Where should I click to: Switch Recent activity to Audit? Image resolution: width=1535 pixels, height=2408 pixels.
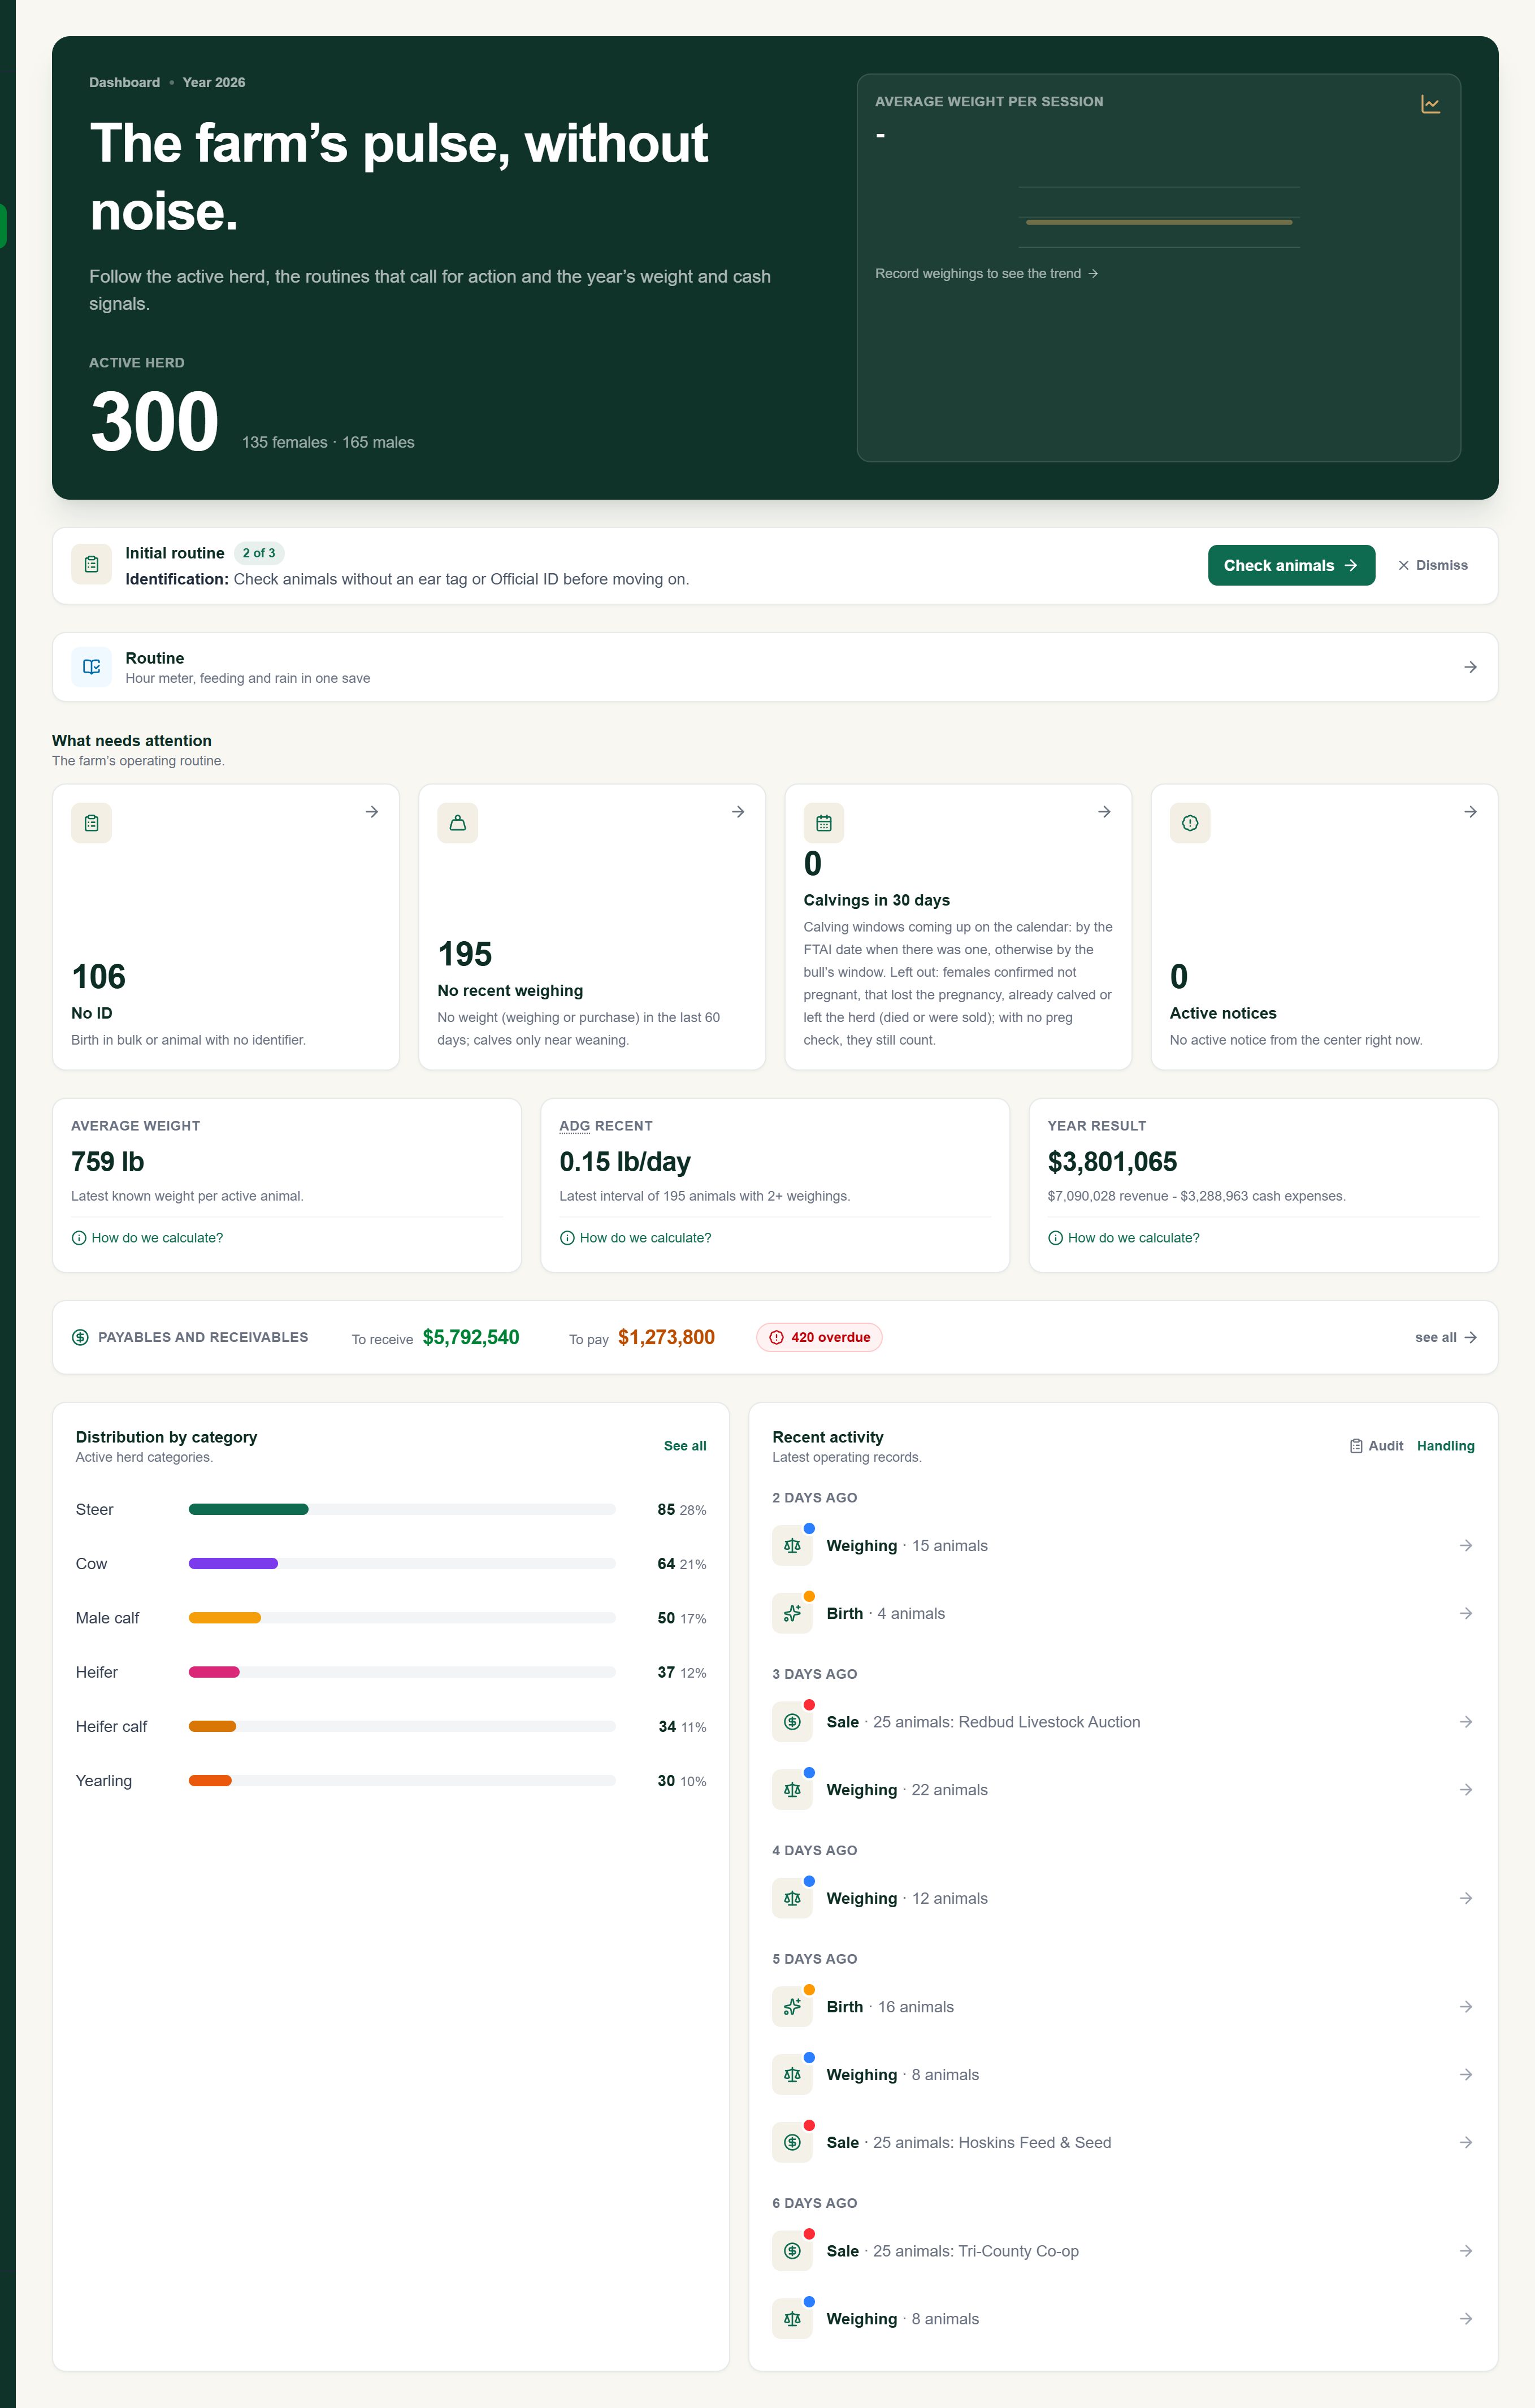click(1376, 1446)
